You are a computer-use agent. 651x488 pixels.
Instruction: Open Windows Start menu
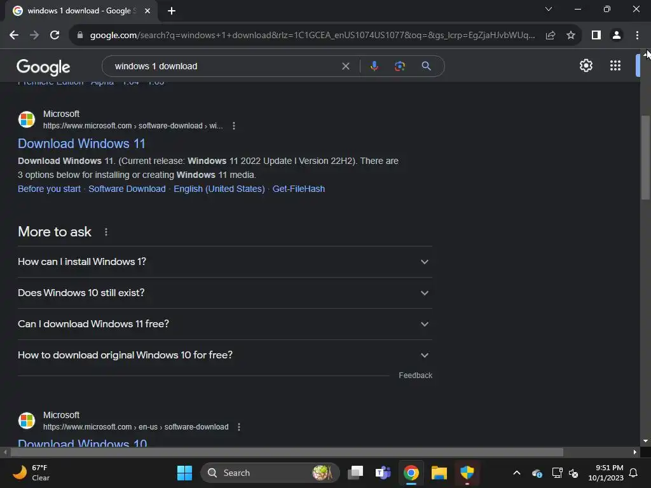(184, 473)
